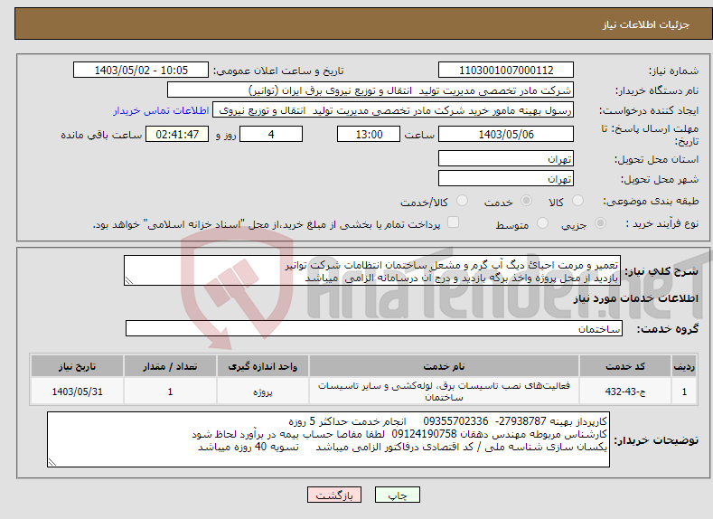Click the نام خدمت column header

(444, 366)
